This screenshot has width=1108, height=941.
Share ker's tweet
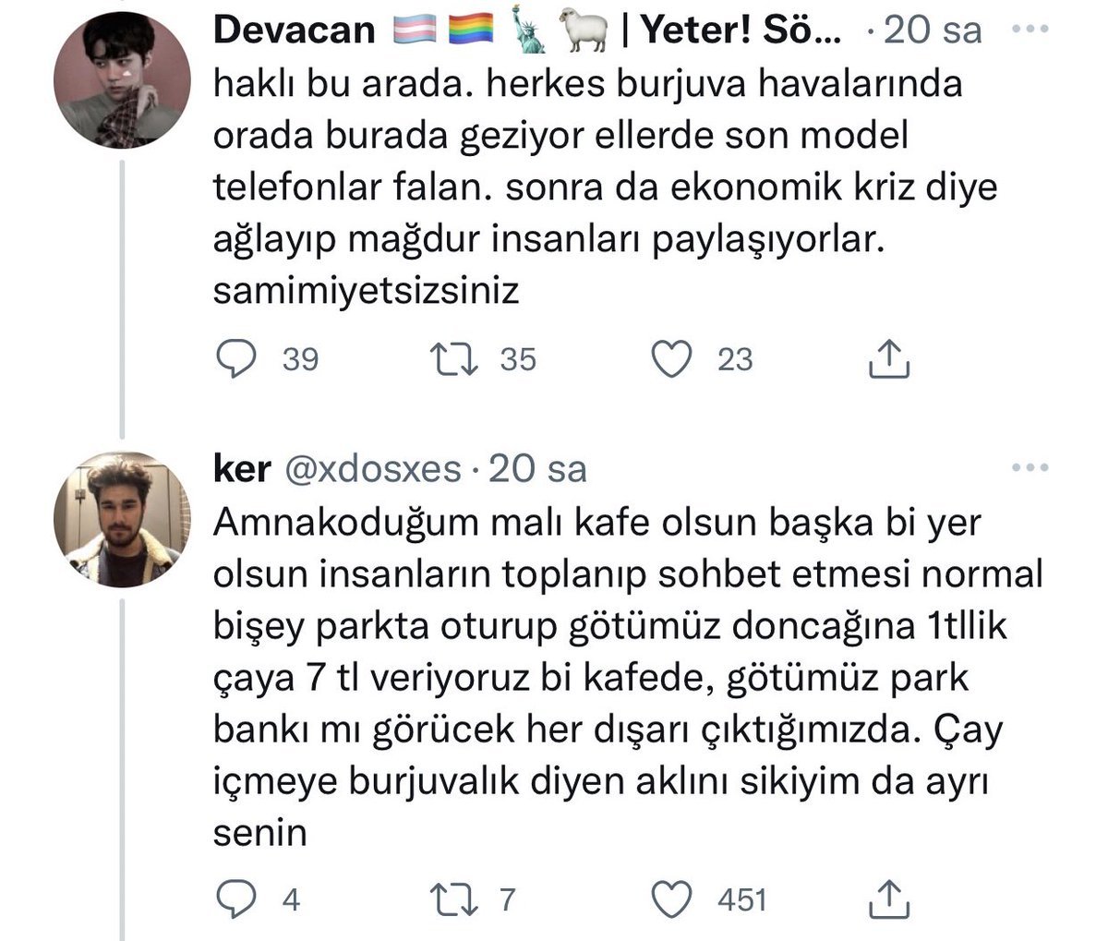point(890,899)
